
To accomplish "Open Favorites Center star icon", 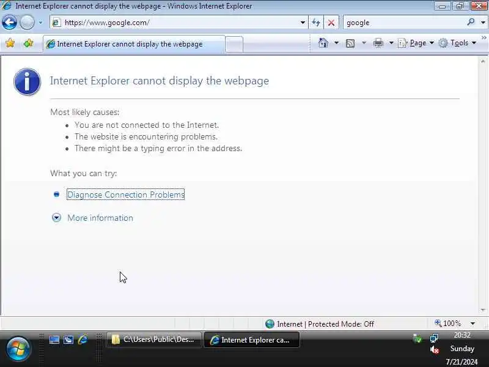I will coord(10,43).
